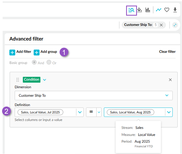Click the Add filter button
This screenshot has width=182, height=154.
point(20,52)
